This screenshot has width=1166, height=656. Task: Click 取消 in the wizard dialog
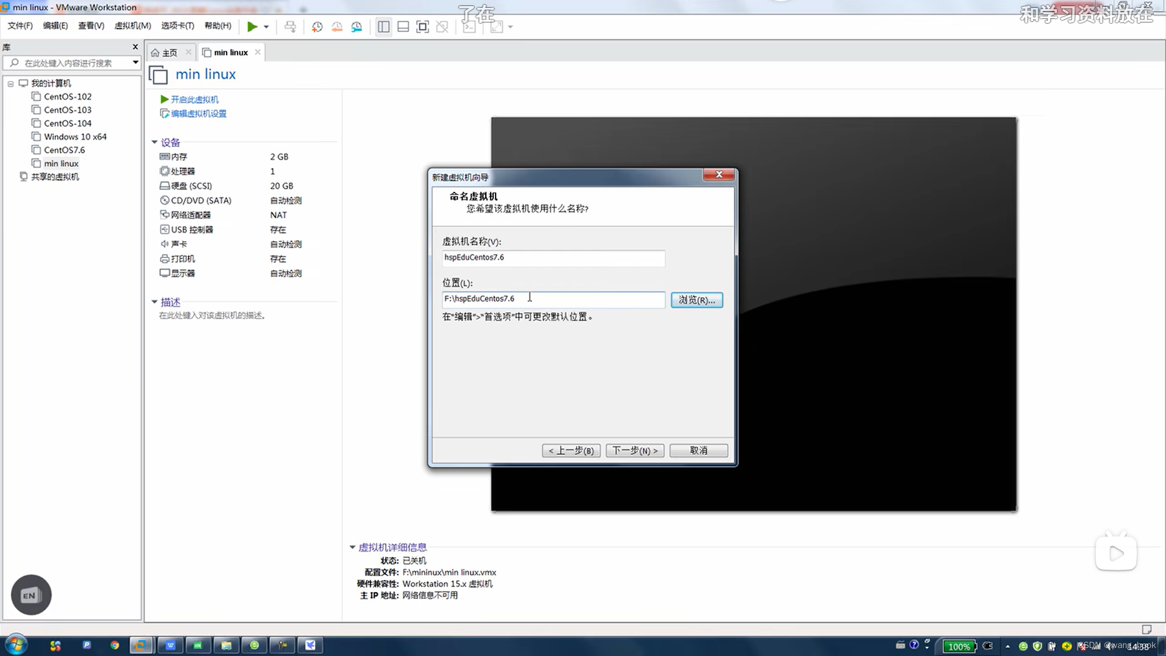(x=698, y=451)
